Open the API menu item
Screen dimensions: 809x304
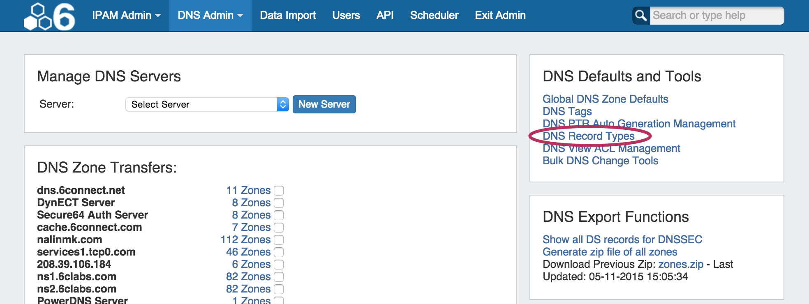385,16
